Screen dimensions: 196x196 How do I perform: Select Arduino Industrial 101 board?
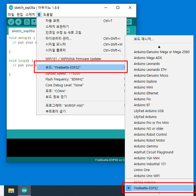(159, 164)
